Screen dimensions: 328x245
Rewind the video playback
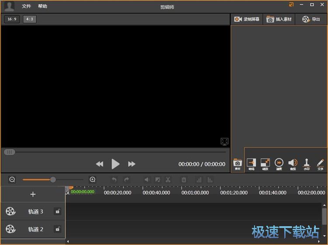(x=100, y=164)
